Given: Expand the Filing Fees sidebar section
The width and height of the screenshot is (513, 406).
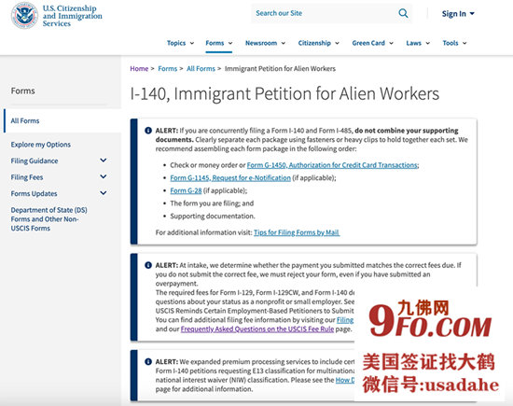Looking at the screenshot, I should click(103, 176).
